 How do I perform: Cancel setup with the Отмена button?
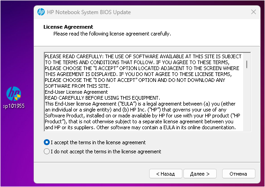pos(239,174)
